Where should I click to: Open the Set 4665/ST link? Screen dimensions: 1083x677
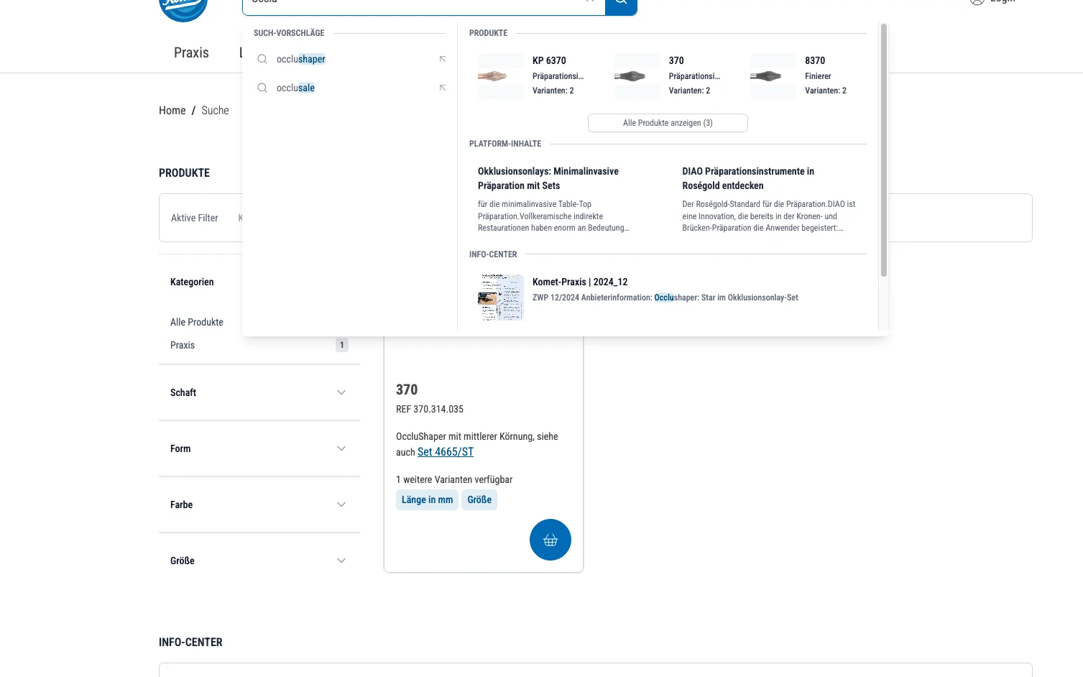coord(446,452)
